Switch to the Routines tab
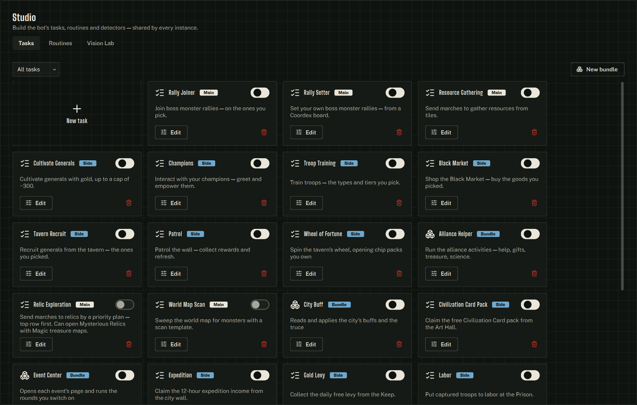The width and height of the screenshot is (637, 405). click(61, 43)
